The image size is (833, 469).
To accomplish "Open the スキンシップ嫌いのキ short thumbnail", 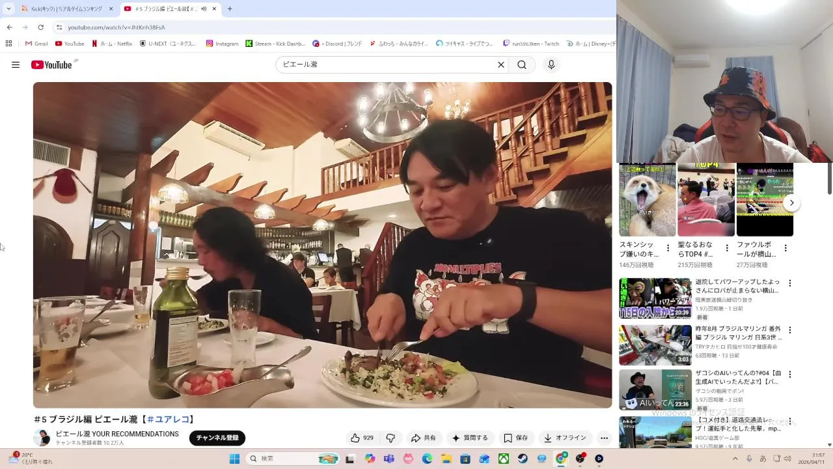I will click(x=648, y=200).
